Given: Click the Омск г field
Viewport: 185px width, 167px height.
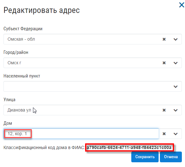Looking at the screenshot, I should click(92, 63).
